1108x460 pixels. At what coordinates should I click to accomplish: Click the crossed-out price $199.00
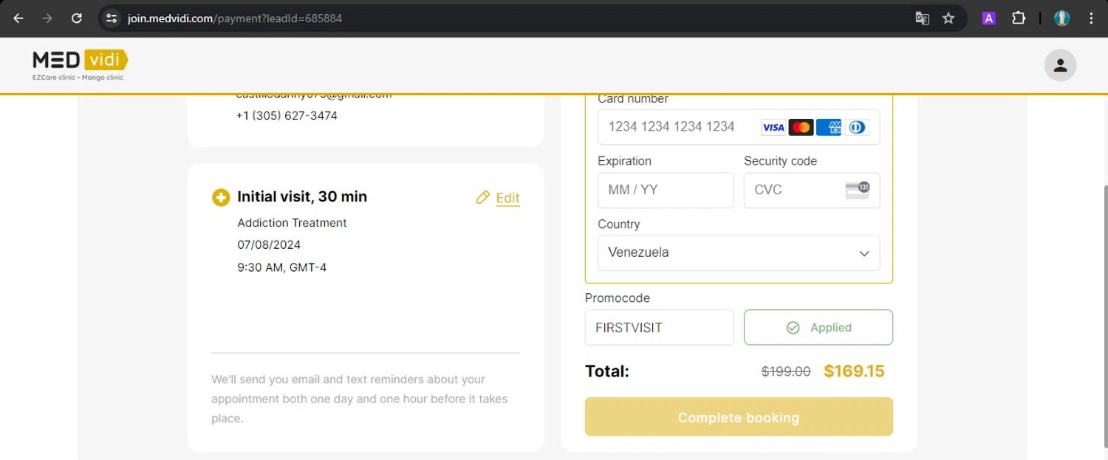[x=786, y=372]
